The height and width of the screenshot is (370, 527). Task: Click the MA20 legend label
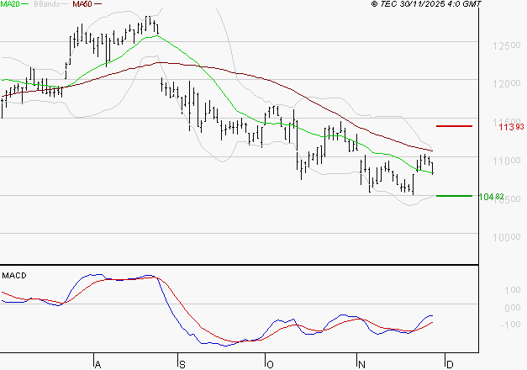[10, 4]
